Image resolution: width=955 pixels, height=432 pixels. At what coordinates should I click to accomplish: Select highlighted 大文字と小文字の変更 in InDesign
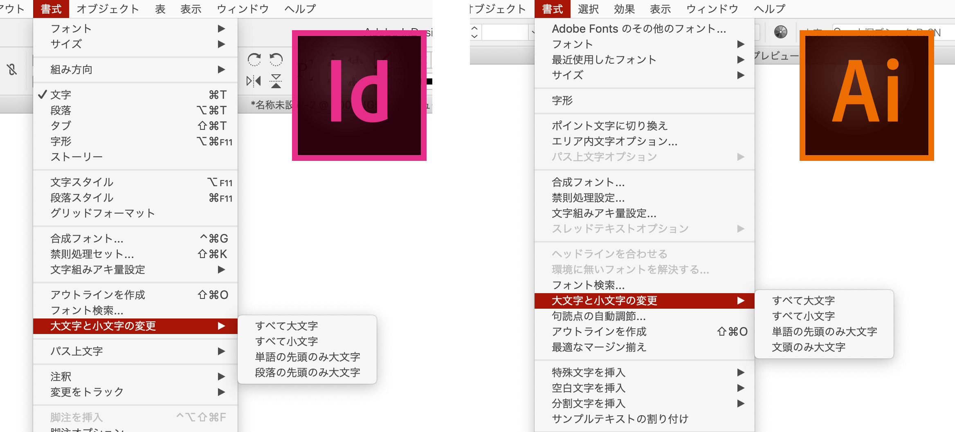135,326
